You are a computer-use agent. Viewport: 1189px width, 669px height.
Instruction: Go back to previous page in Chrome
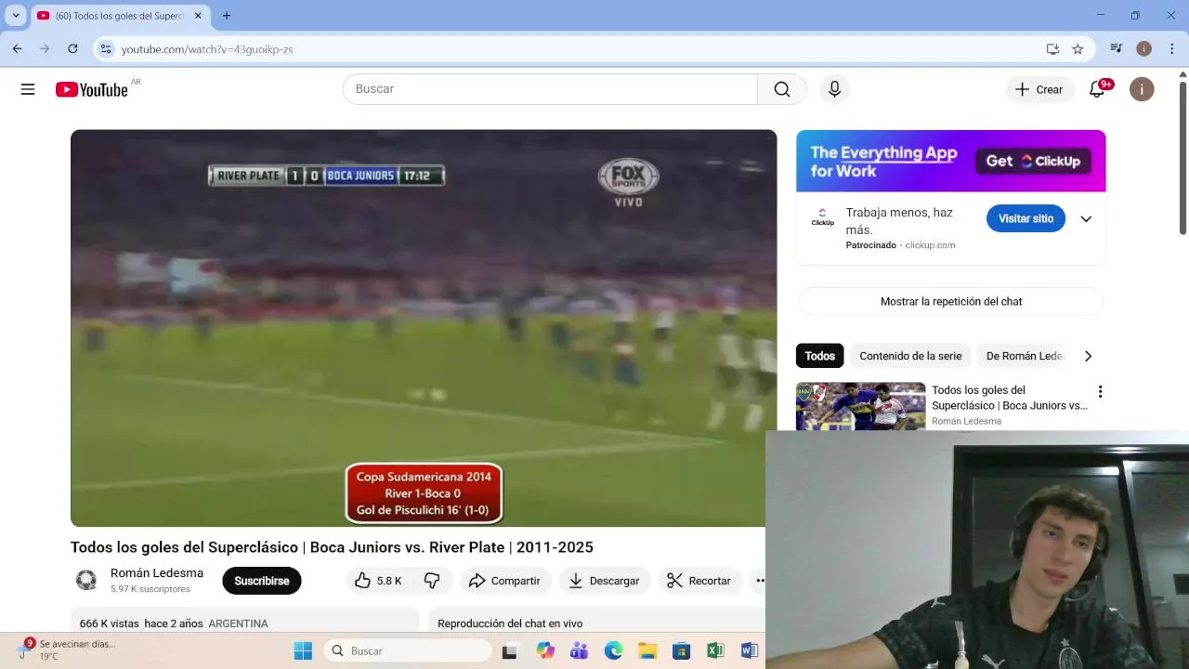[x=17, y=48]
